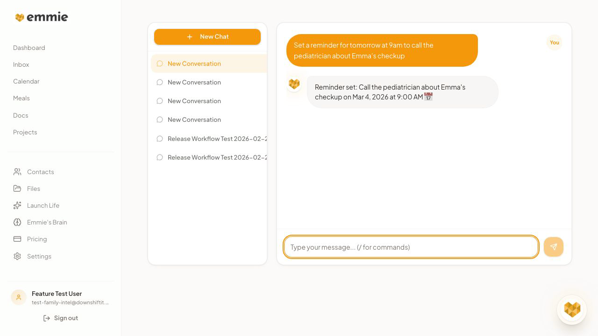Open the Meals section
Viewport: 598px width, 336px height.
(21, 98)
